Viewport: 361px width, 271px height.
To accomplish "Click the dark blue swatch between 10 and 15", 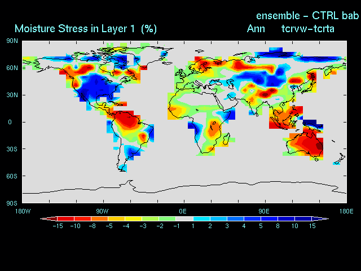I will pos(303,218).
